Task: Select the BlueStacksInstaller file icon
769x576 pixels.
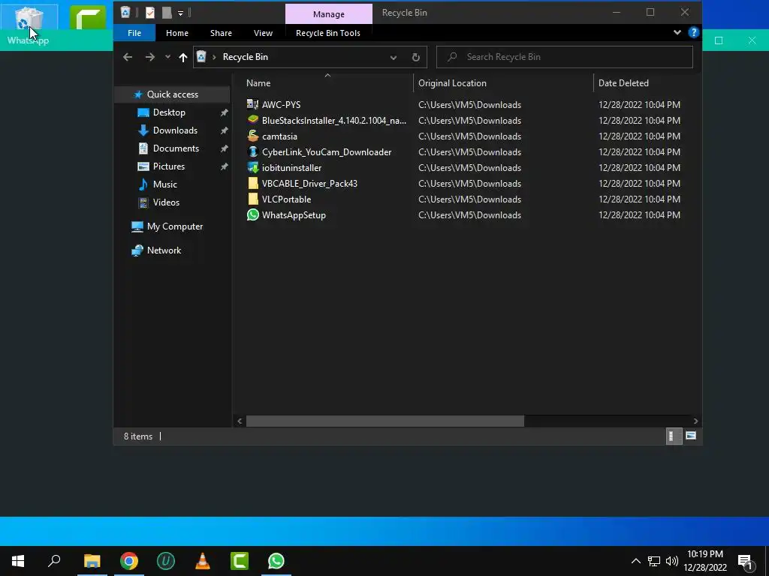Action: coord(252,120)
